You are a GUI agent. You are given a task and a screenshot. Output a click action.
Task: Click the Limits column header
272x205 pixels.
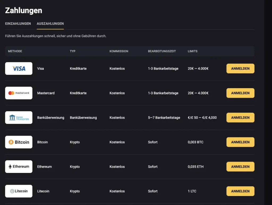193,51
